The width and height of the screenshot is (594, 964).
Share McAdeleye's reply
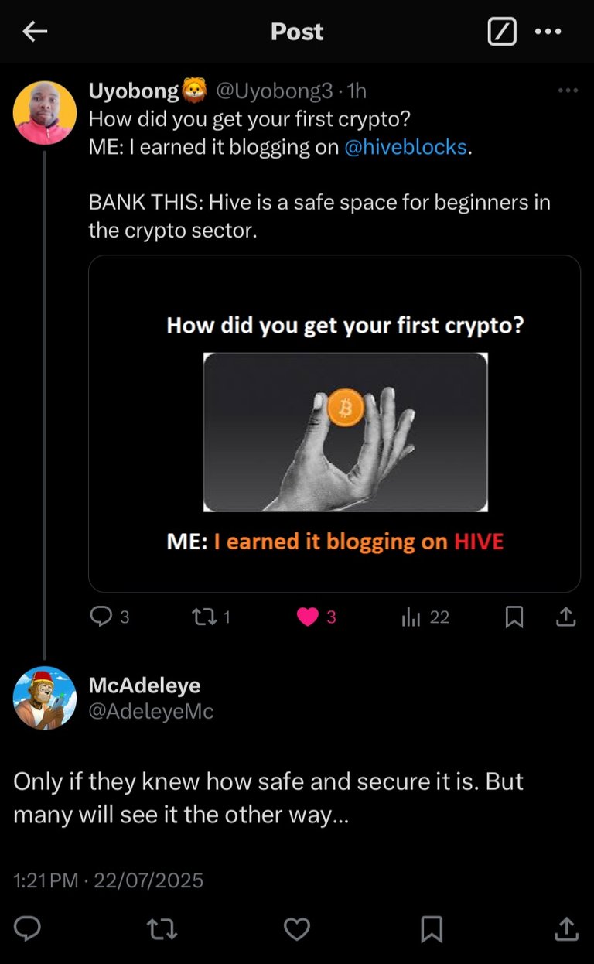pyautogui.click(x=566, y=928)
